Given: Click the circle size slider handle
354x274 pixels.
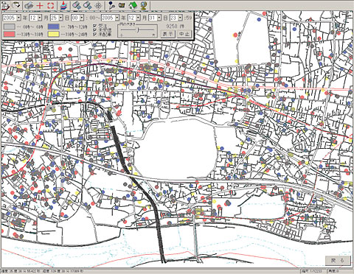Looking at the screenshot, I should click(139, 30).
